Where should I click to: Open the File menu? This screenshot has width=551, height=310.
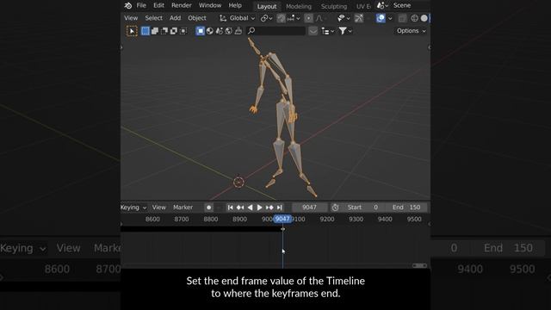pos(141,5)
